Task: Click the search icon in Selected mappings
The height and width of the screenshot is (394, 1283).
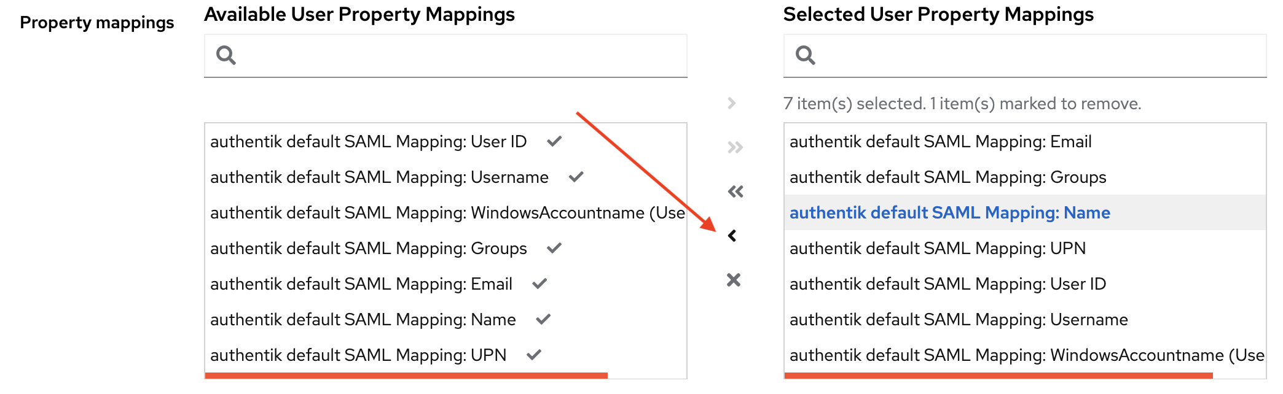Action: [x=806, y=55]
